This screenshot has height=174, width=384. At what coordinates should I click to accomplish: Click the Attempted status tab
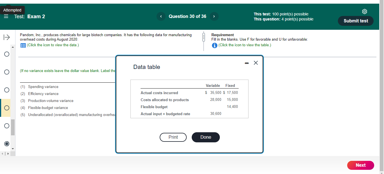[12, 10]
